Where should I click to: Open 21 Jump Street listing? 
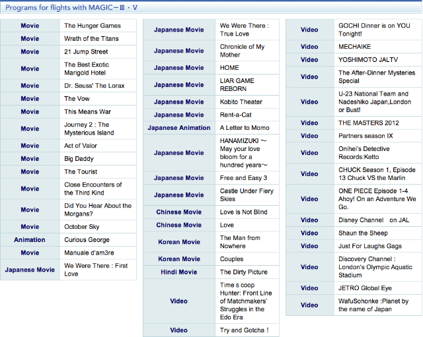coord(86,51)
